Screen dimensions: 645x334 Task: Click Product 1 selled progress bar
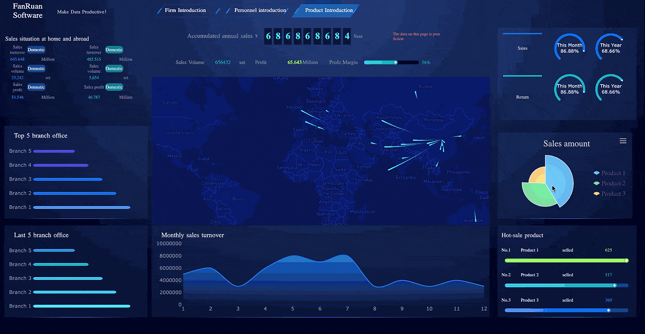point(566,261)
